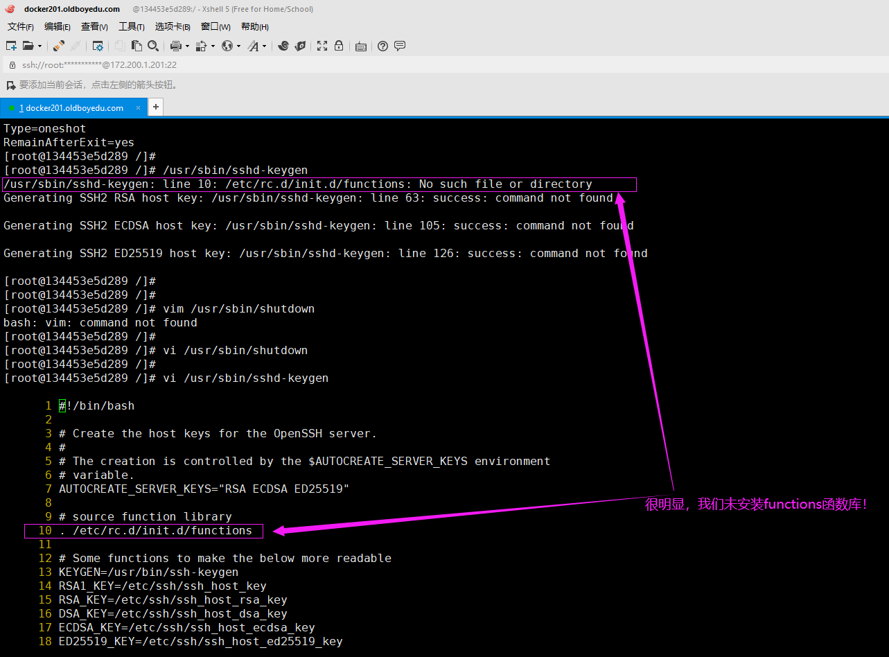Toggle full screen mode icon
889x657 pixels.
322,46
